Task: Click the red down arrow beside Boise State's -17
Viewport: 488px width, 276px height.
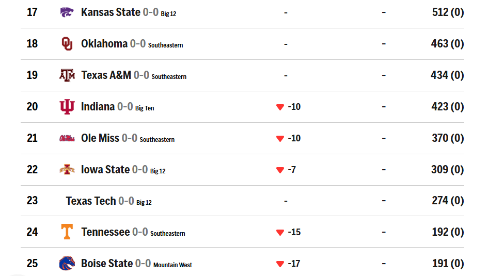Action: (280, 264)
